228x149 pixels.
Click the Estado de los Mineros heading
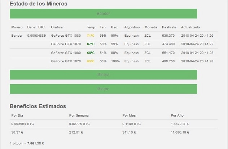click(38, 4)
